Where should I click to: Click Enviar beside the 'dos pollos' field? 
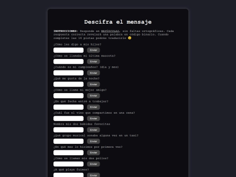pyautogui.click(x=94, y=164)
